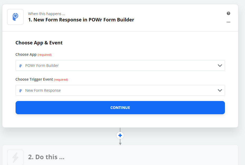Click the "When this happens ..." caption

pyautogui.click(x=47, y=14)
